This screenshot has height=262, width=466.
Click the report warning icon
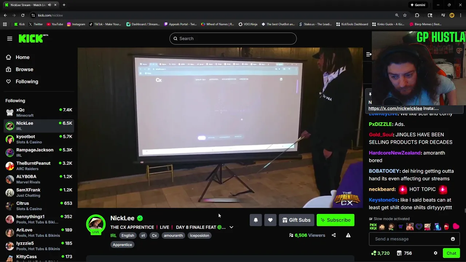(x=348, y=235)
